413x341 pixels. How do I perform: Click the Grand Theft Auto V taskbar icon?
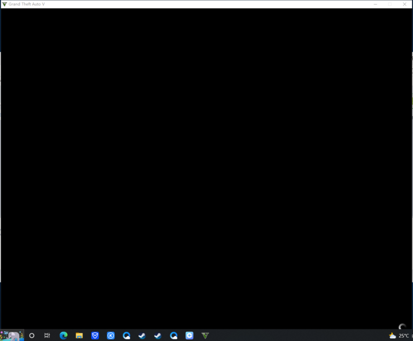(x=205, y=336)
